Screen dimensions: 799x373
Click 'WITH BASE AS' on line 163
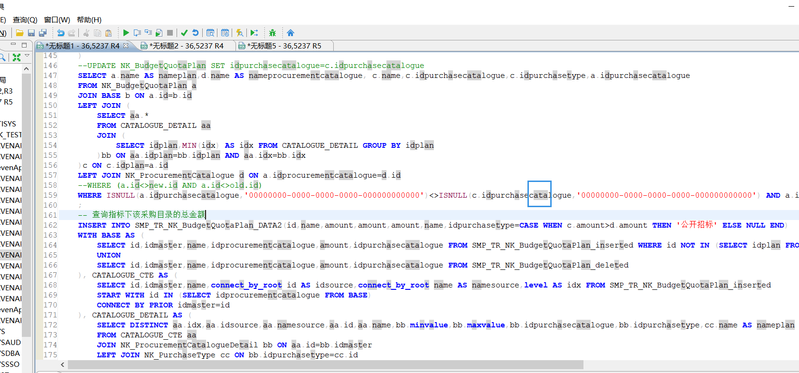coord(106,235)
